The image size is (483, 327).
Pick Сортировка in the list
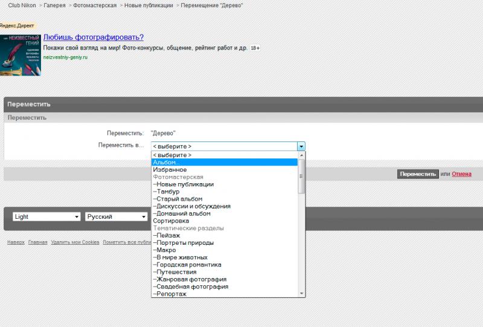tap(225, 221)
